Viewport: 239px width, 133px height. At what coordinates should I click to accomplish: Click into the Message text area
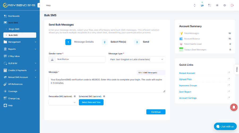(x=107, y=84)
